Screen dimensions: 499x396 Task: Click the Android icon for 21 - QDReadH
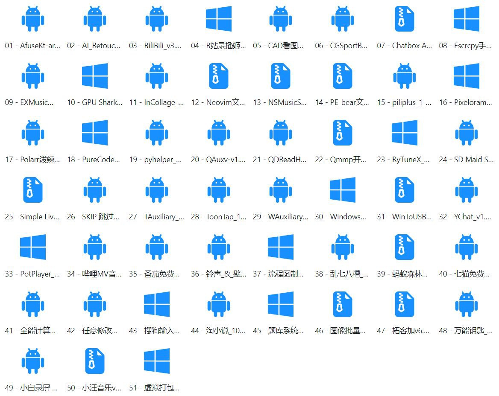(x=281, y=133)
